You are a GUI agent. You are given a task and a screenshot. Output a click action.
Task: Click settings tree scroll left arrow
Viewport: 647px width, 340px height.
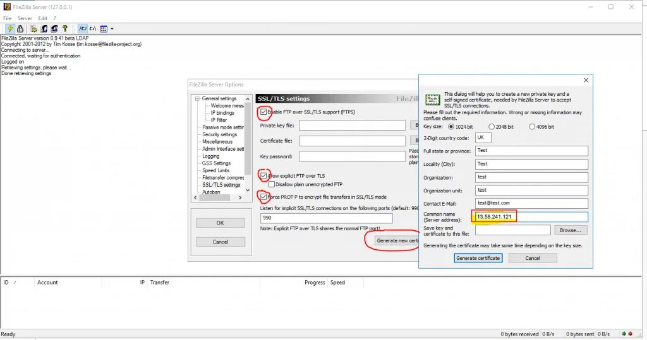click(x=196, y=198)
